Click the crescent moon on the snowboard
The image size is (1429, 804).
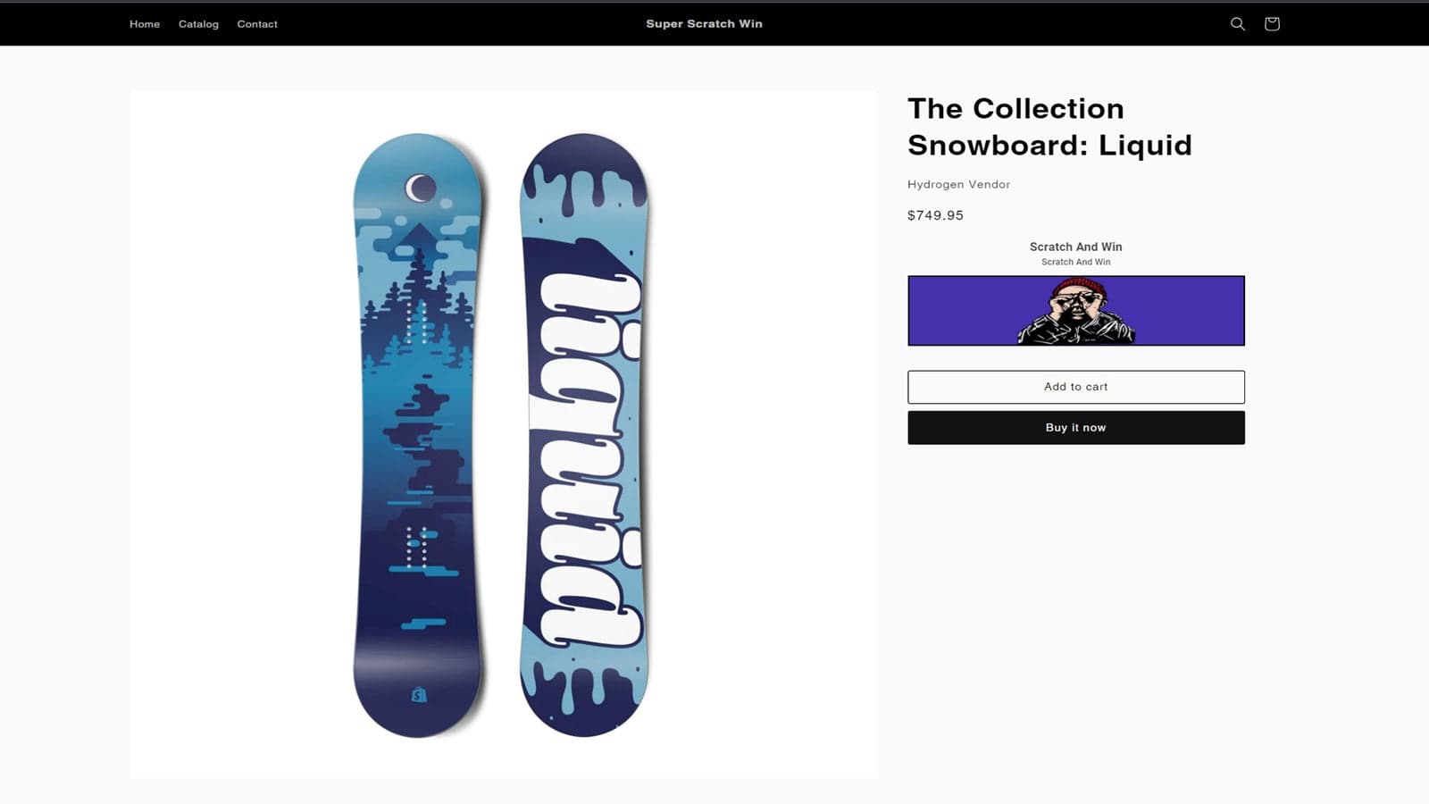click(x=421, y=188)
